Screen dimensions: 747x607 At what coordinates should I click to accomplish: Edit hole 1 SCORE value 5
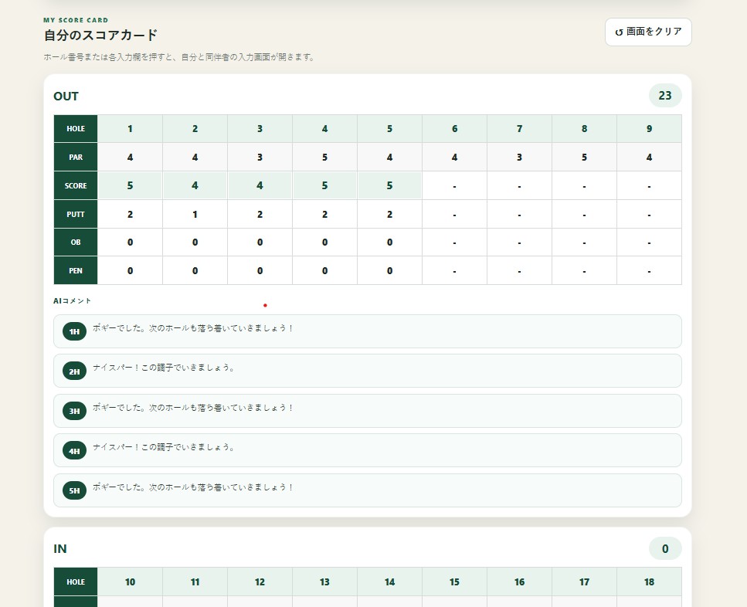130,185
